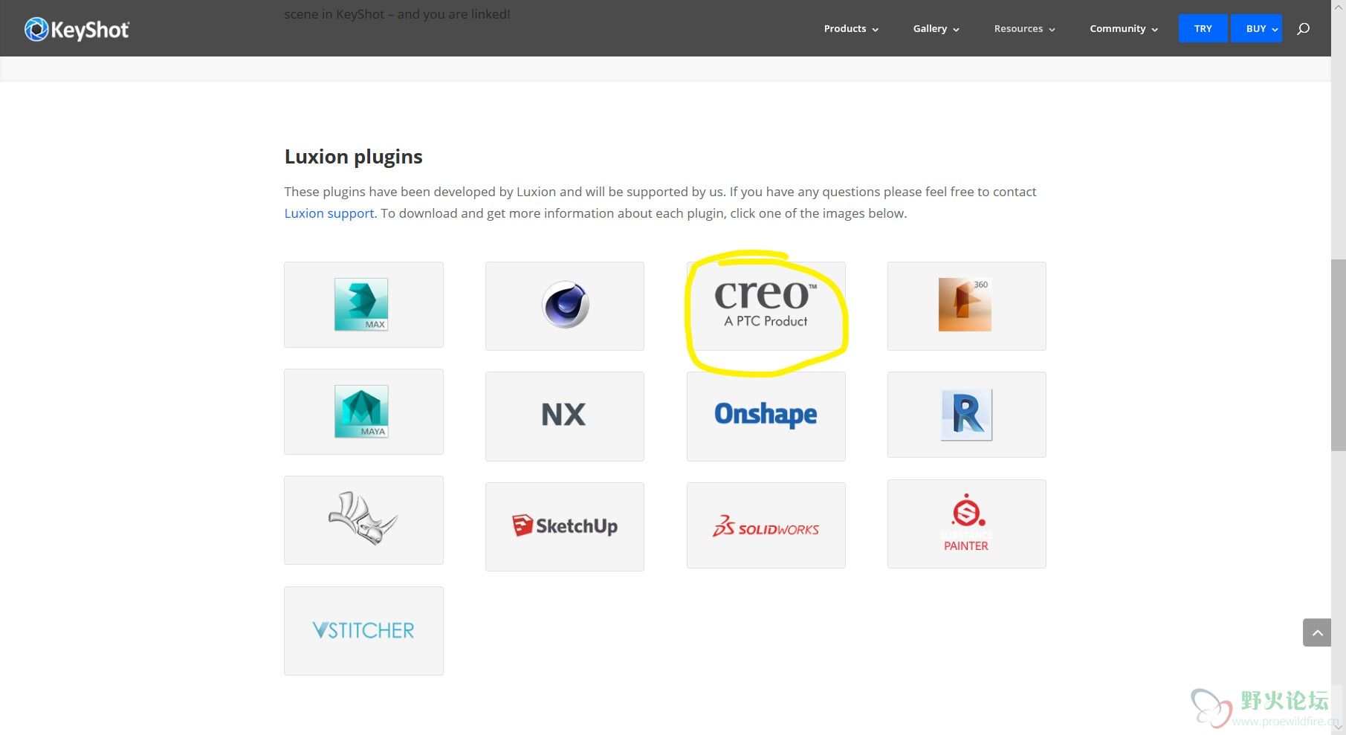Expand the Gallery menu
This screenshot has width=1346, height=735.
936,28
